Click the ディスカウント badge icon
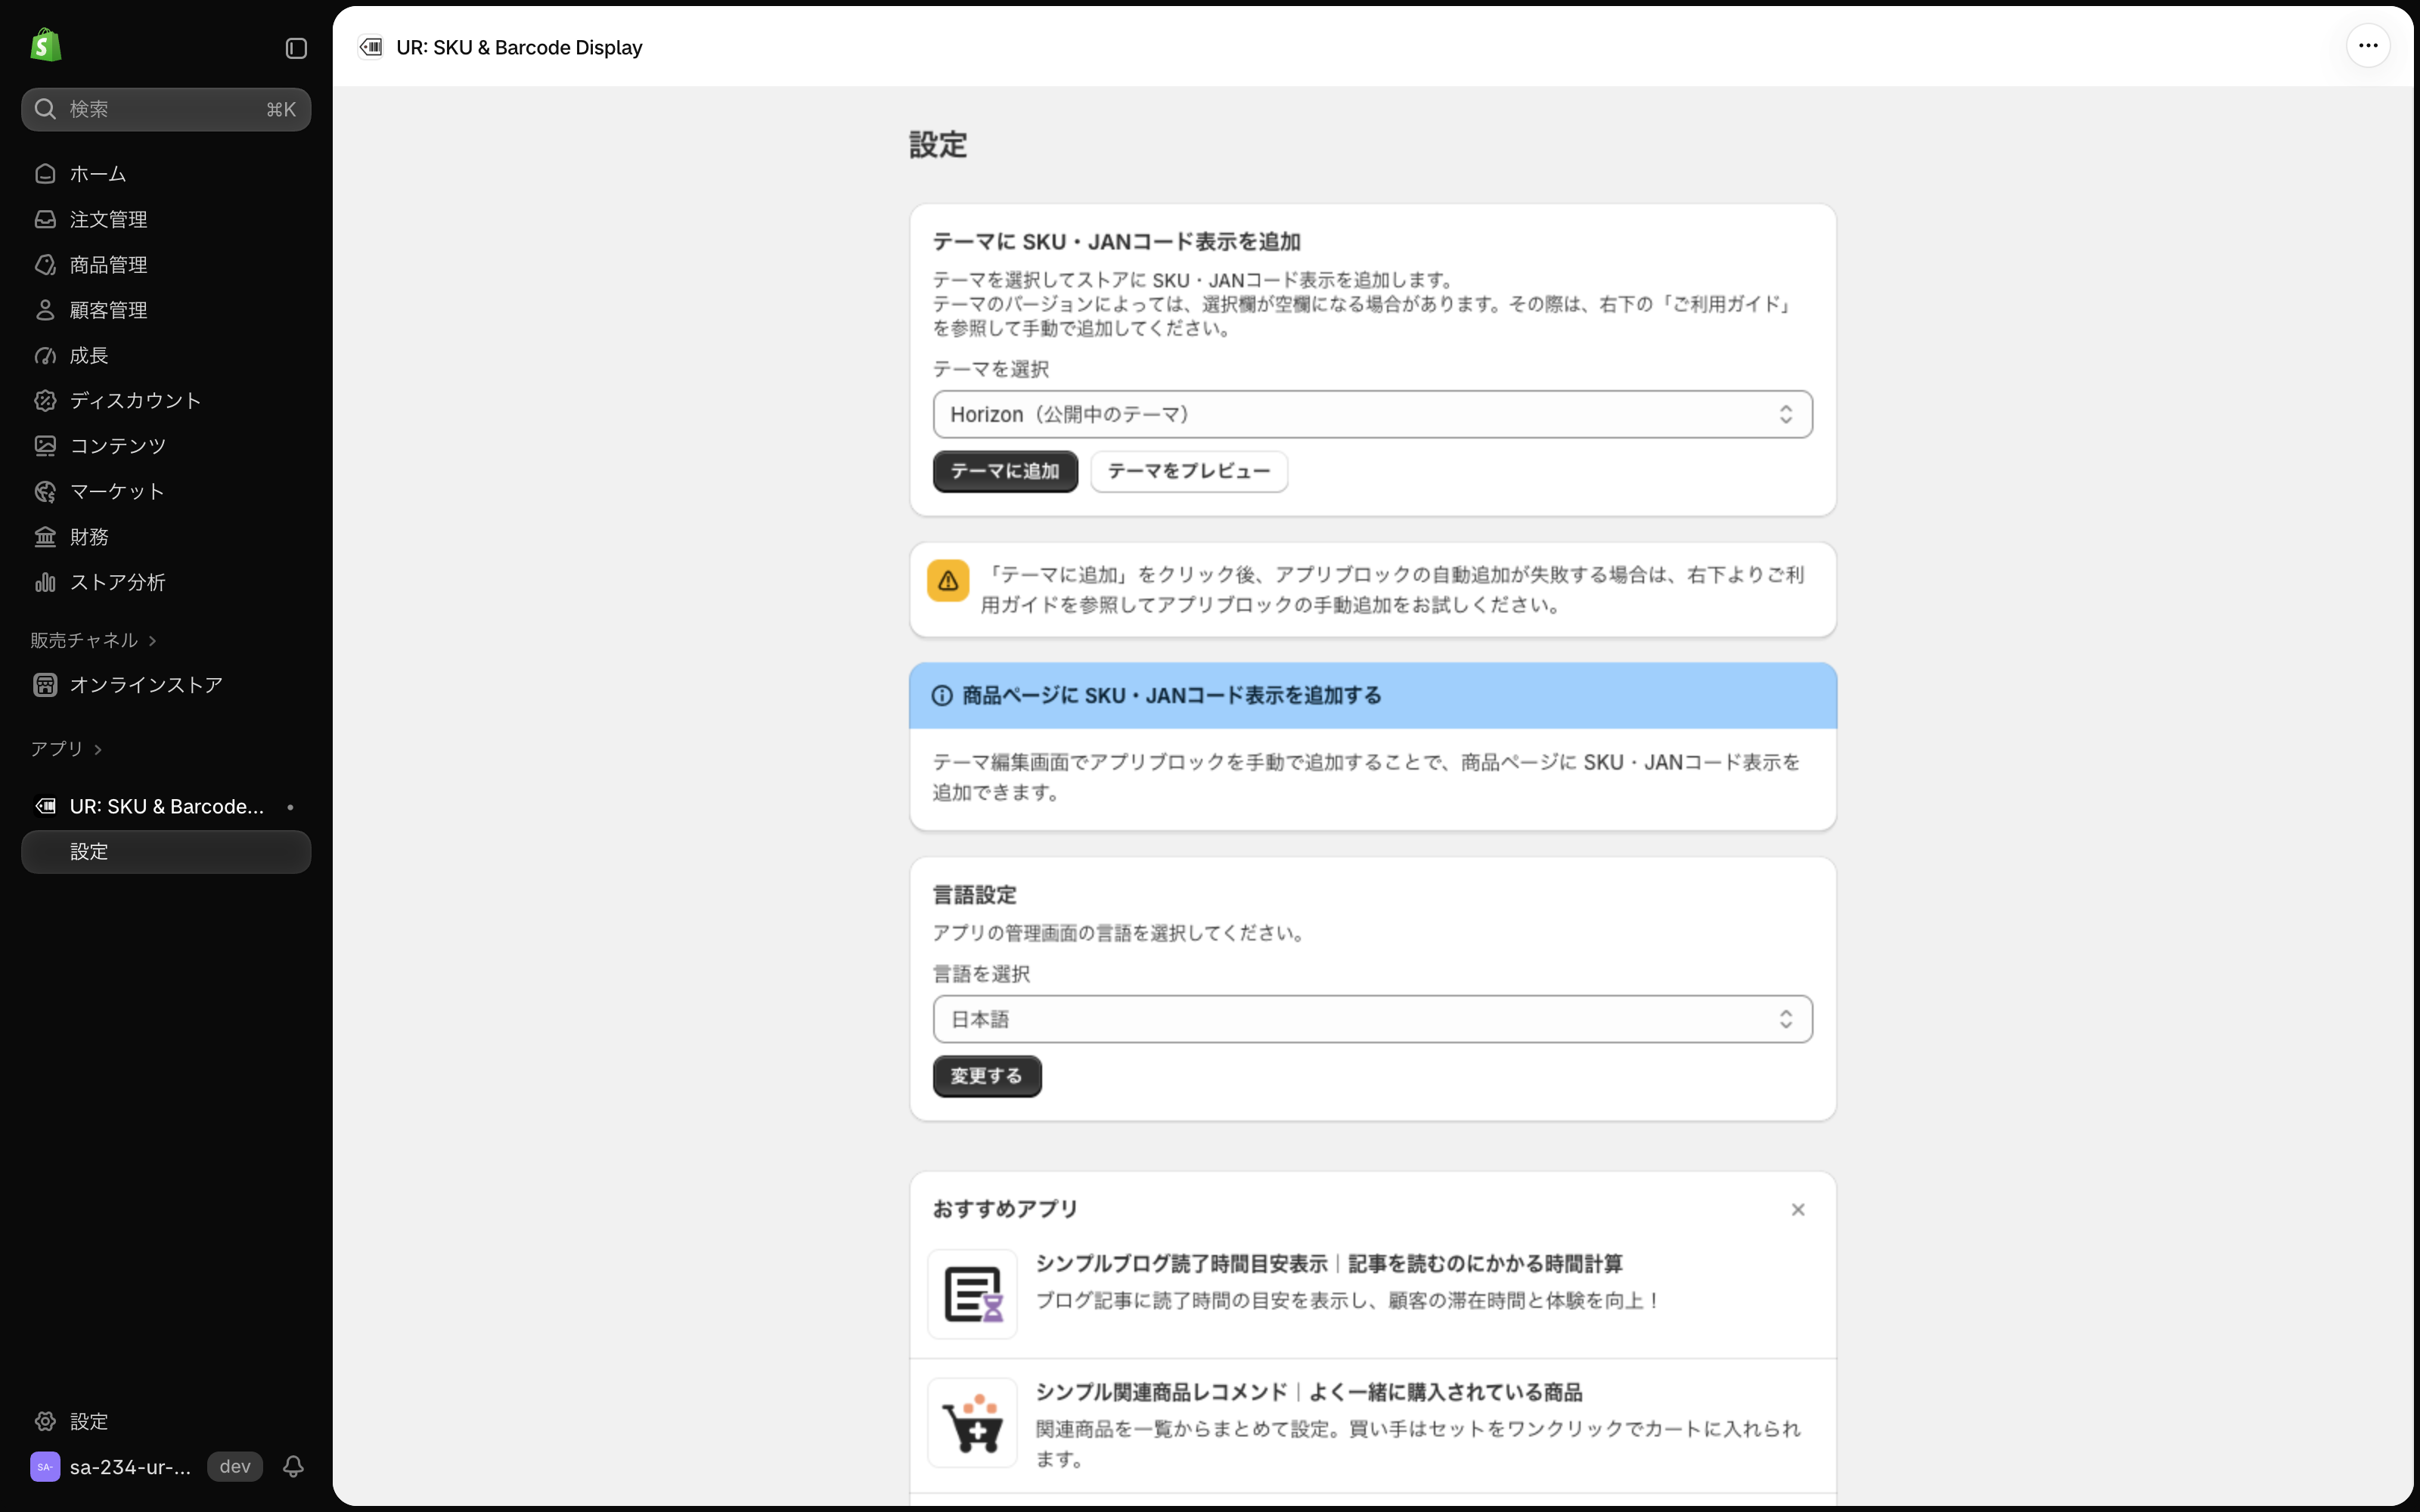The width and height of the screenshot is (2420, 1512). pos(45,401)
